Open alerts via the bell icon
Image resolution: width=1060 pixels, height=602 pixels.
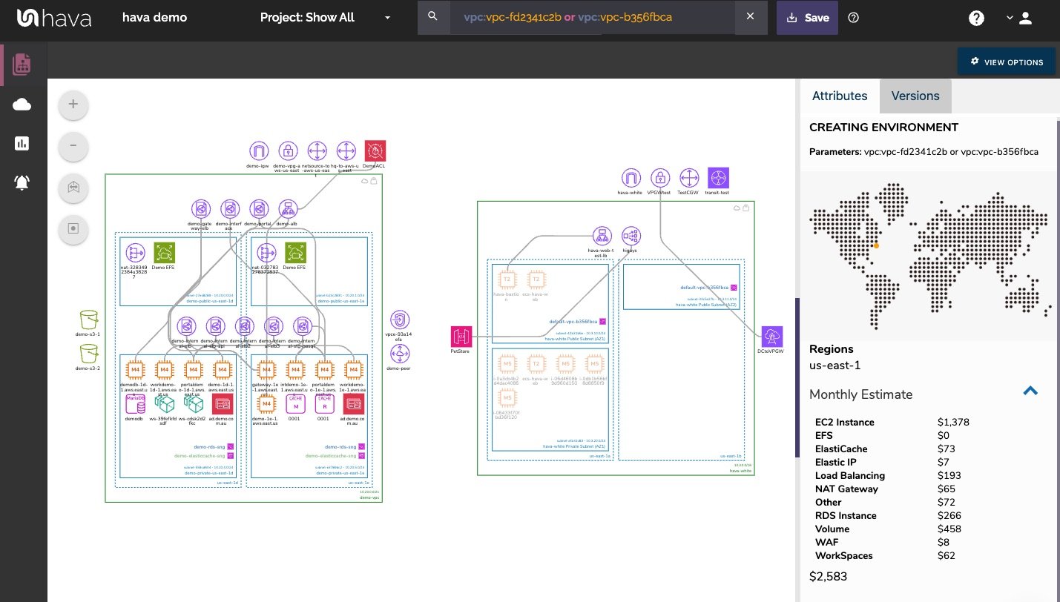pos(22,182)
